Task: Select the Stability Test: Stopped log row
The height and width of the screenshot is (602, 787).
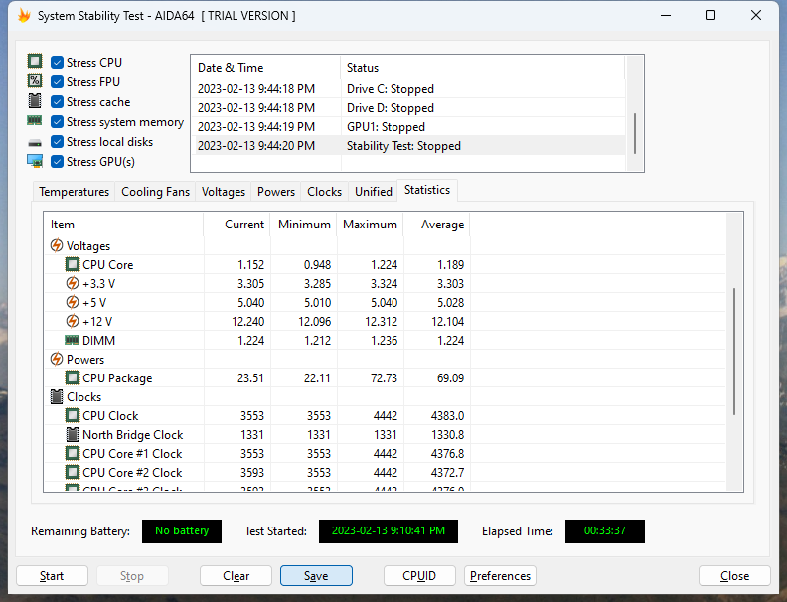Action: point(408,146)
